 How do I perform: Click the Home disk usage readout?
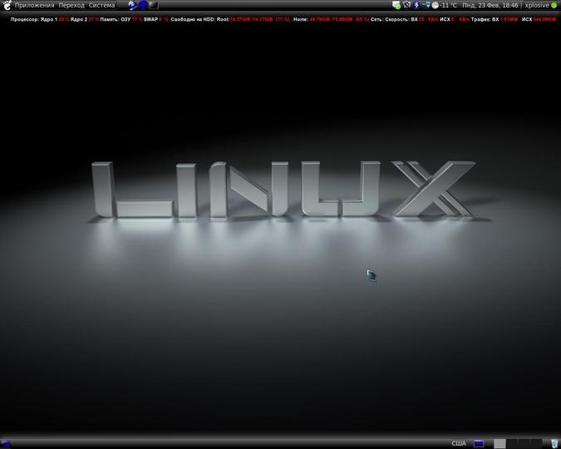coord(331,19)
